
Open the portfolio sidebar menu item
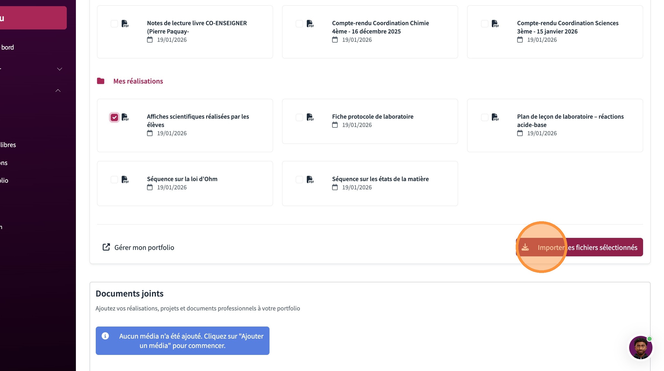4,181
